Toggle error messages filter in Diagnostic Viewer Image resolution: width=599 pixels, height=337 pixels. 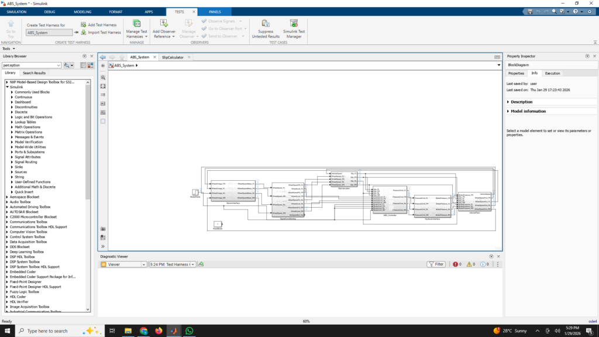456,264
